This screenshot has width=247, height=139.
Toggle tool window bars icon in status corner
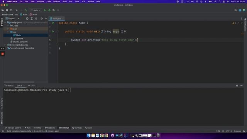pos(3,131)
